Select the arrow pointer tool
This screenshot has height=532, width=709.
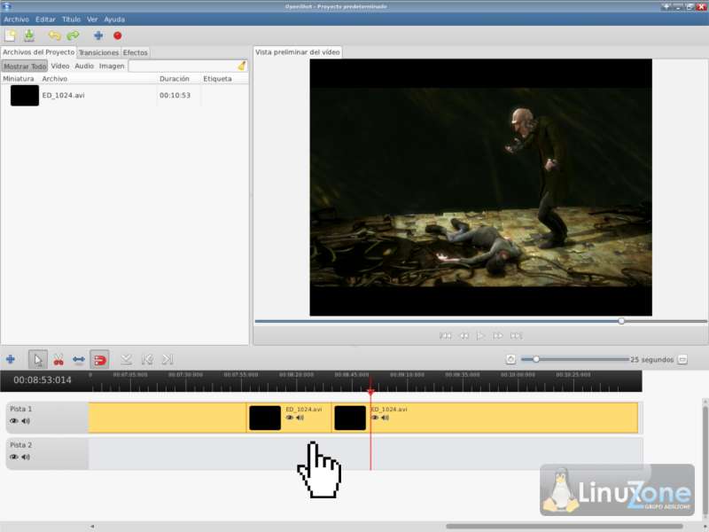(x=37, y=360)
